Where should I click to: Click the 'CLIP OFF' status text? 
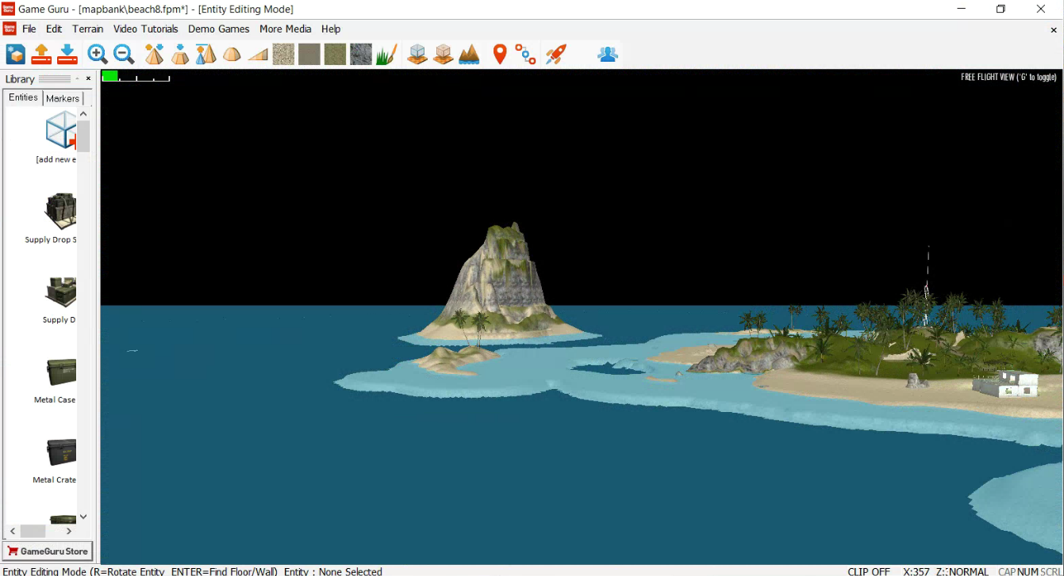point(869,571)
